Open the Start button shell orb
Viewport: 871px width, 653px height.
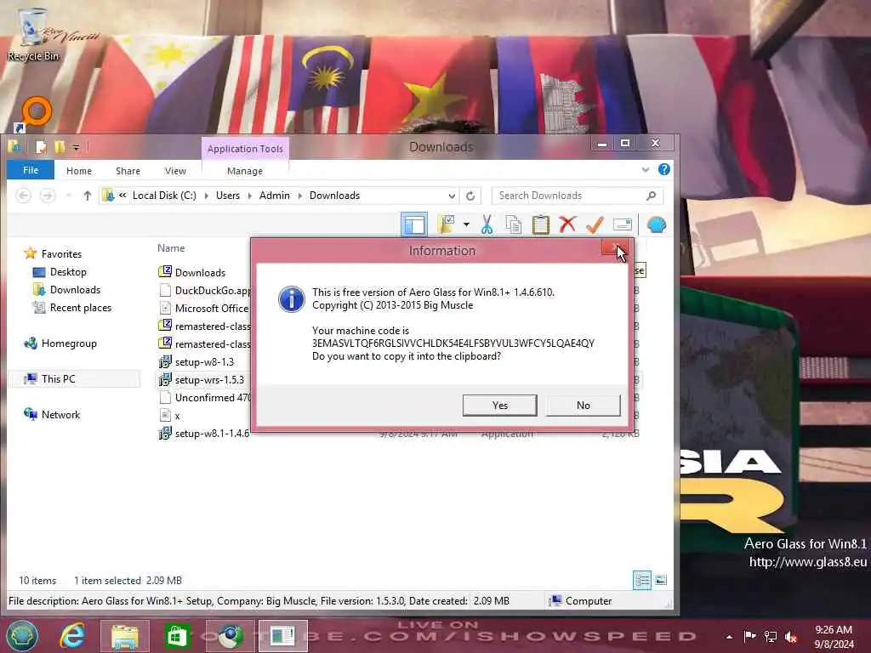click(x=22, y=636)
